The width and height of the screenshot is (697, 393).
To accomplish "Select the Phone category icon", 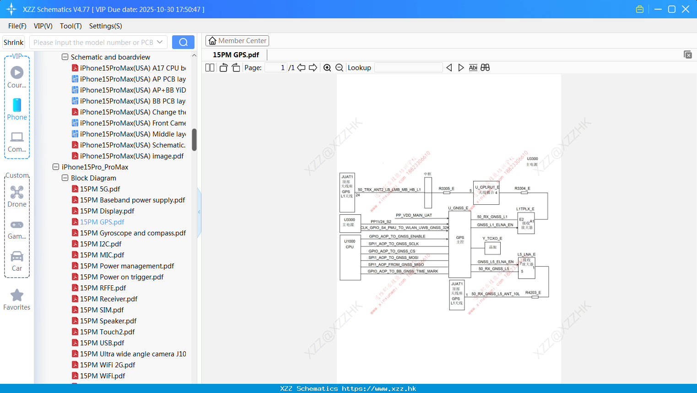I will (17, 109).
